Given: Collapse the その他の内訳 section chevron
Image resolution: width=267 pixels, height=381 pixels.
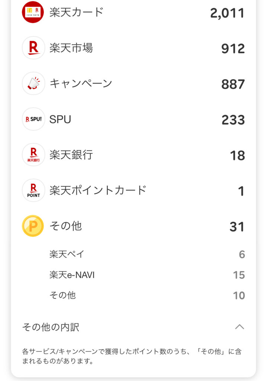Looking at the screenshot, I should click(x=239, y=327).
